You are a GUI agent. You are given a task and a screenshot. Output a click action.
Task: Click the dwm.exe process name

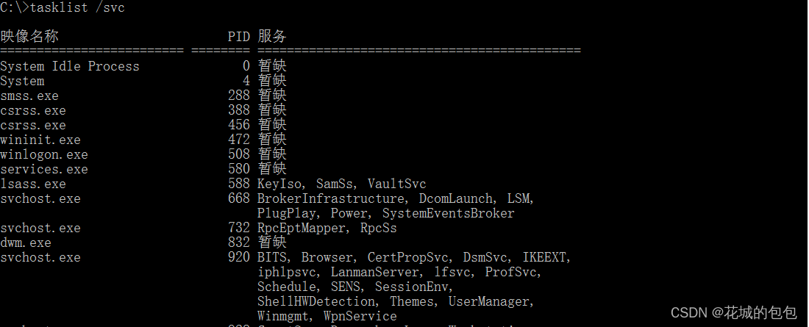tap(26, 242)
